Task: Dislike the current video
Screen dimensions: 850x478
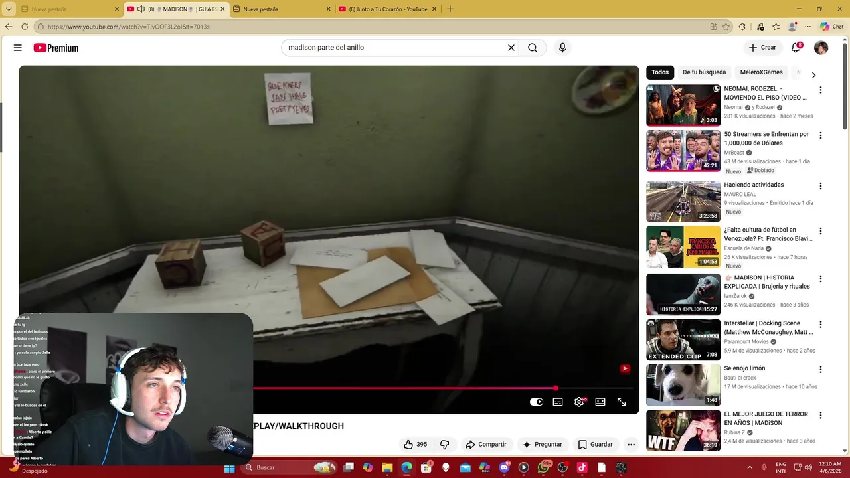Action: point(445,444)
